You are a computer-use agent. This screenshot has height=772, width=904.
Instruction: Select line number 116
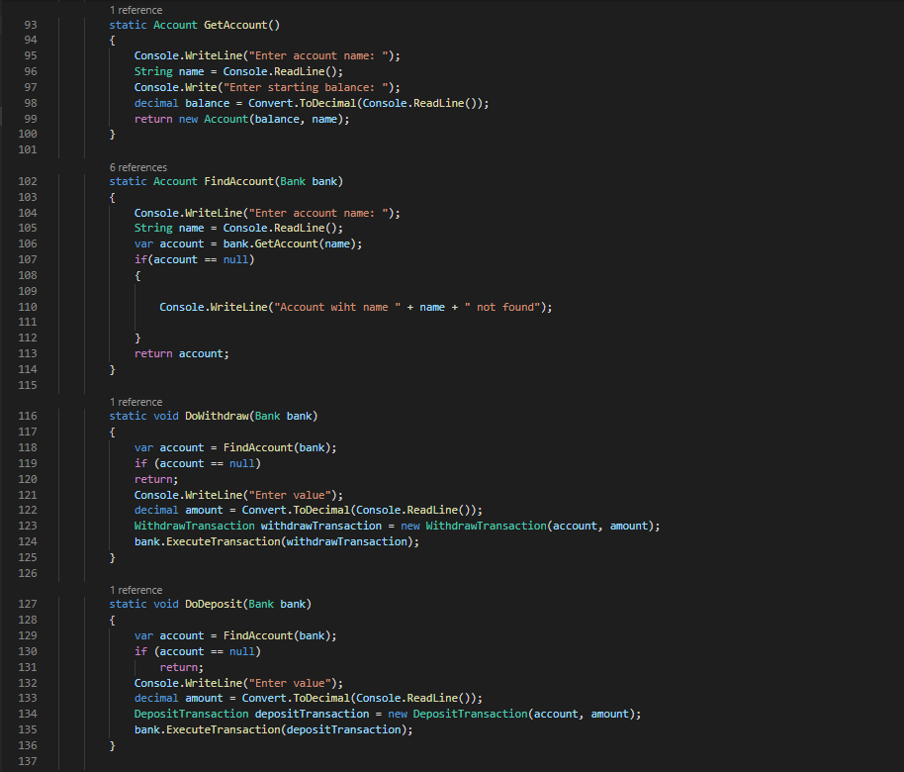(x=29, y=416)
